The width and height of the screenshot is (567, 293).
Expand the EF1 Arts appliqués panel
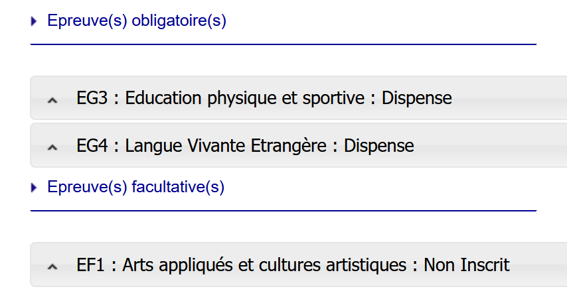(299, 265)
